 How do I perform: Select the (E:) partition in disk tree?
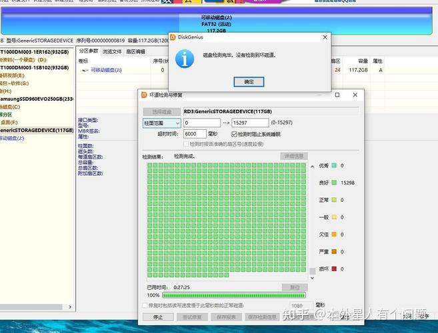12,75
